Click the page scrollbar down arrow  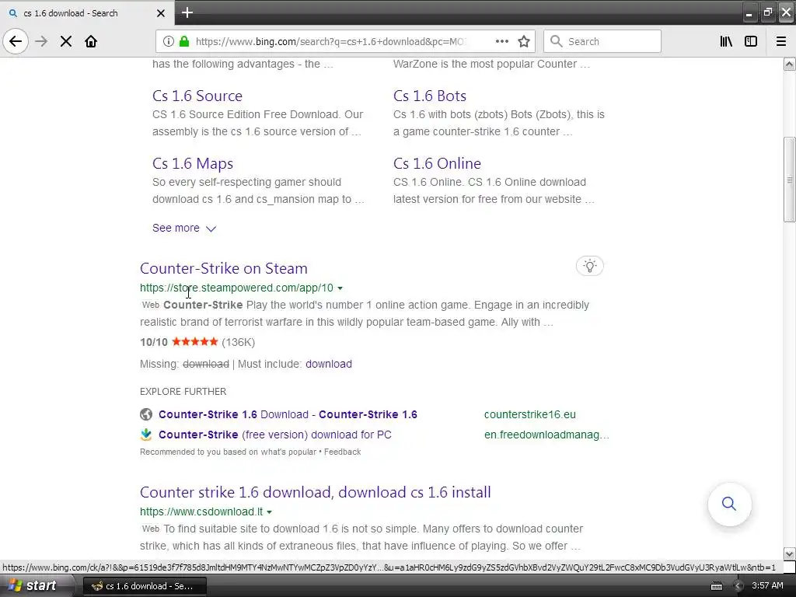tap(789, 553)
